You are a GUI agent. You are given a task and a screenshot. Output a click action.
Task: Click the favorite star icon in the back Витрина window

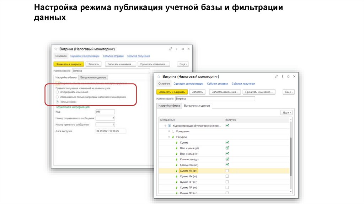pyautogui.click(x=56, y=49)
